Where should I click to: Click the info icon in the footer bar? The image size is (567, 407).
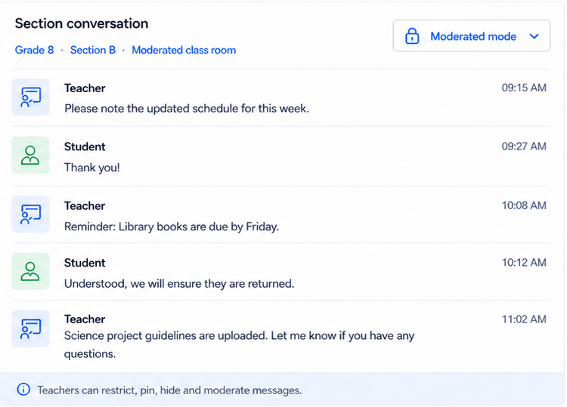(x=23, y=390)
